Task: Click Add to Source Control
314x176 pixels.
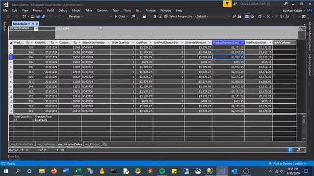Action: pos(288,163)
